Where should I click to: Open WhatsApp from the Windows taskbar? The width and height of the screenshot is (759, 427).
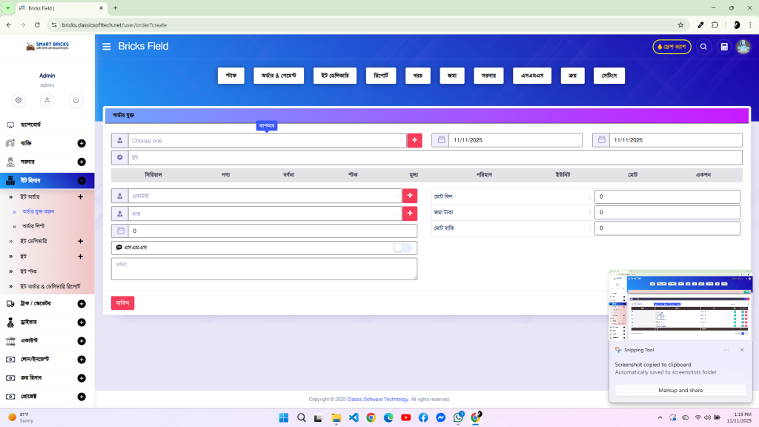(458, 417)
